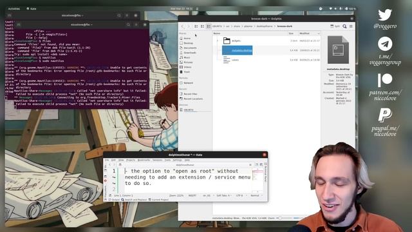Viewport: 412px width, 232px height.
Task: Select the widgets folder icon
Action: coord(227,41)
